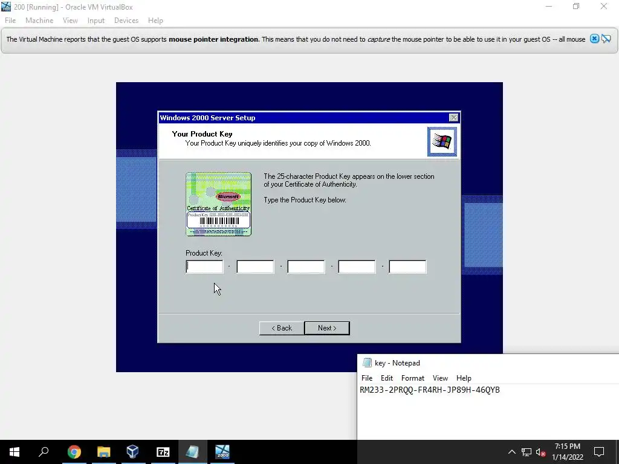619x464 pixels.
Task: Open VirtualBox Input menu
Action: [x=96, y=21]
